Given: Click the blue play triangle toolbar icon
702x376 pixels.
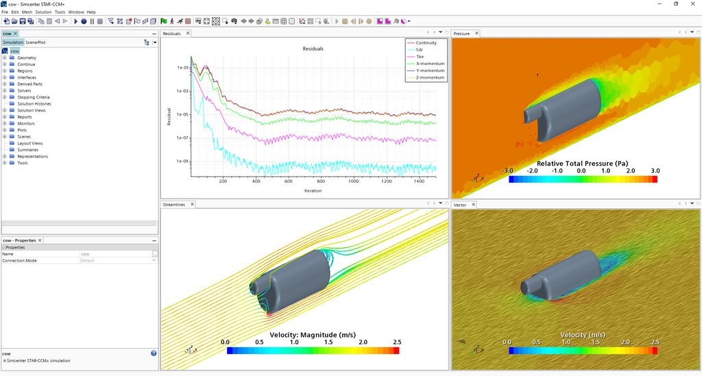Looking at the screenshot, I should pyautogui.click(x=75, y=21).
